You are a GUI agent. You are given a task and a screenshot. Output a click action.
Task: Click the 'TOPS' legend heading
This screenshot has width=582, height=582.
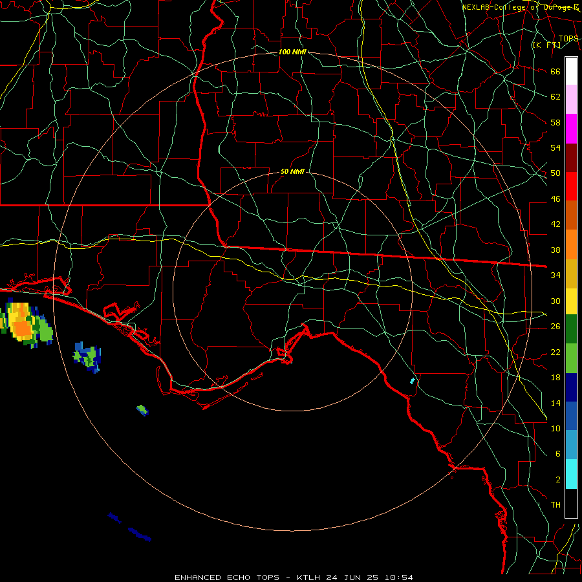tap(568, 39)
